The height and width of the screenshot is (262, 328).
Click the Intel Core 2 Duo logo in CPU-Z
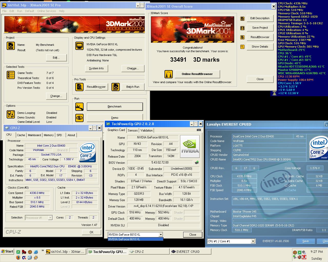click(x=88, y=152)
